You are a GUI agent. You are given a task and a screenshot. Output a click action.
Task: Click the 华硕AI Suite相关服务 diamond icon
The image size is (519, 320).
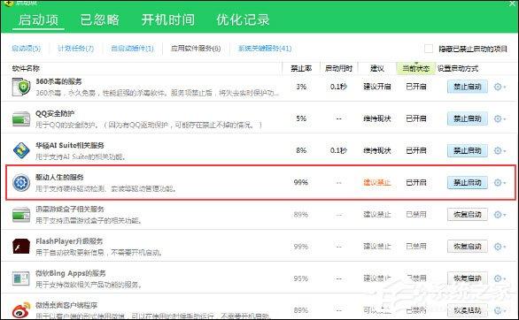pos(21,150)
